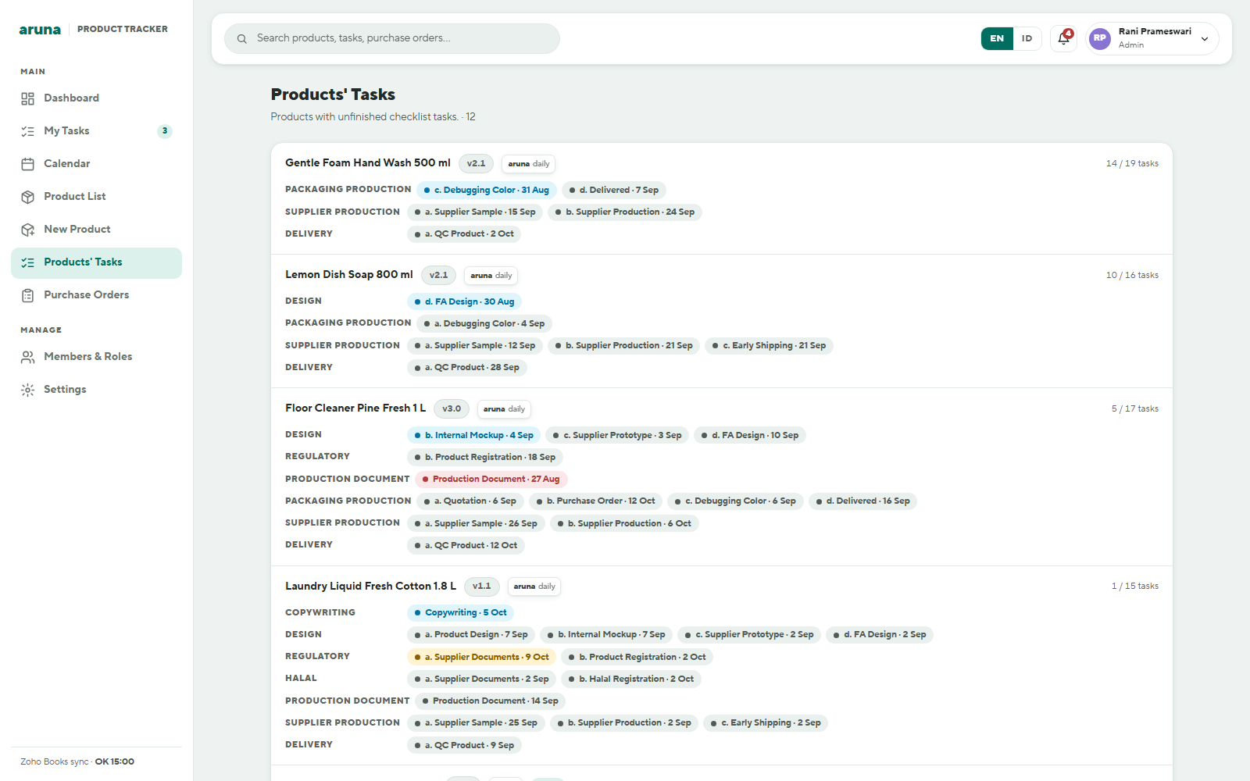Open Purchase Orders menu item

[x=96, y=295]
